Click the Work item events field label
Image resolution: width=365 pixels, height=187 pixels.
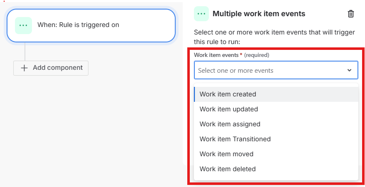216,55
